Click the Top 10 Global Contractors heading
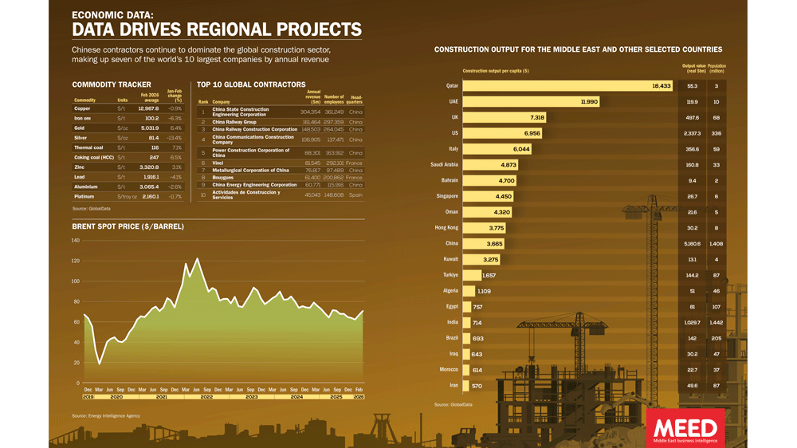 251,84
